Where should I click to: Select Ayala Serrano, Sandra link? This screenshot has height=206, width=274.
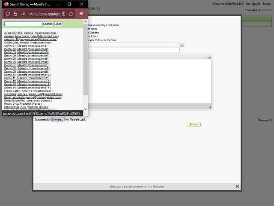pos(31,33)
